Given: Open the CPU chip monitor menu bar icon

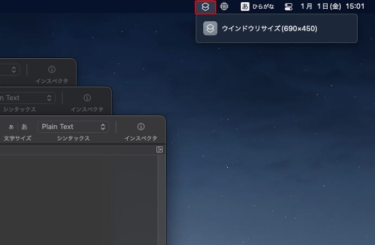Looking at the screenshot, I should click(x=224, y=7).
